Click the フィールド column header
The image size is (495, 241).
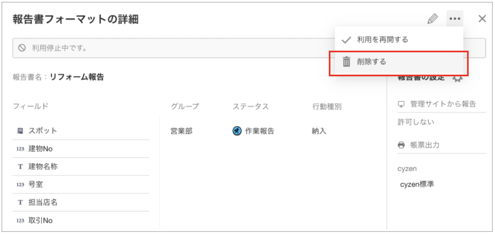[31, 106]
